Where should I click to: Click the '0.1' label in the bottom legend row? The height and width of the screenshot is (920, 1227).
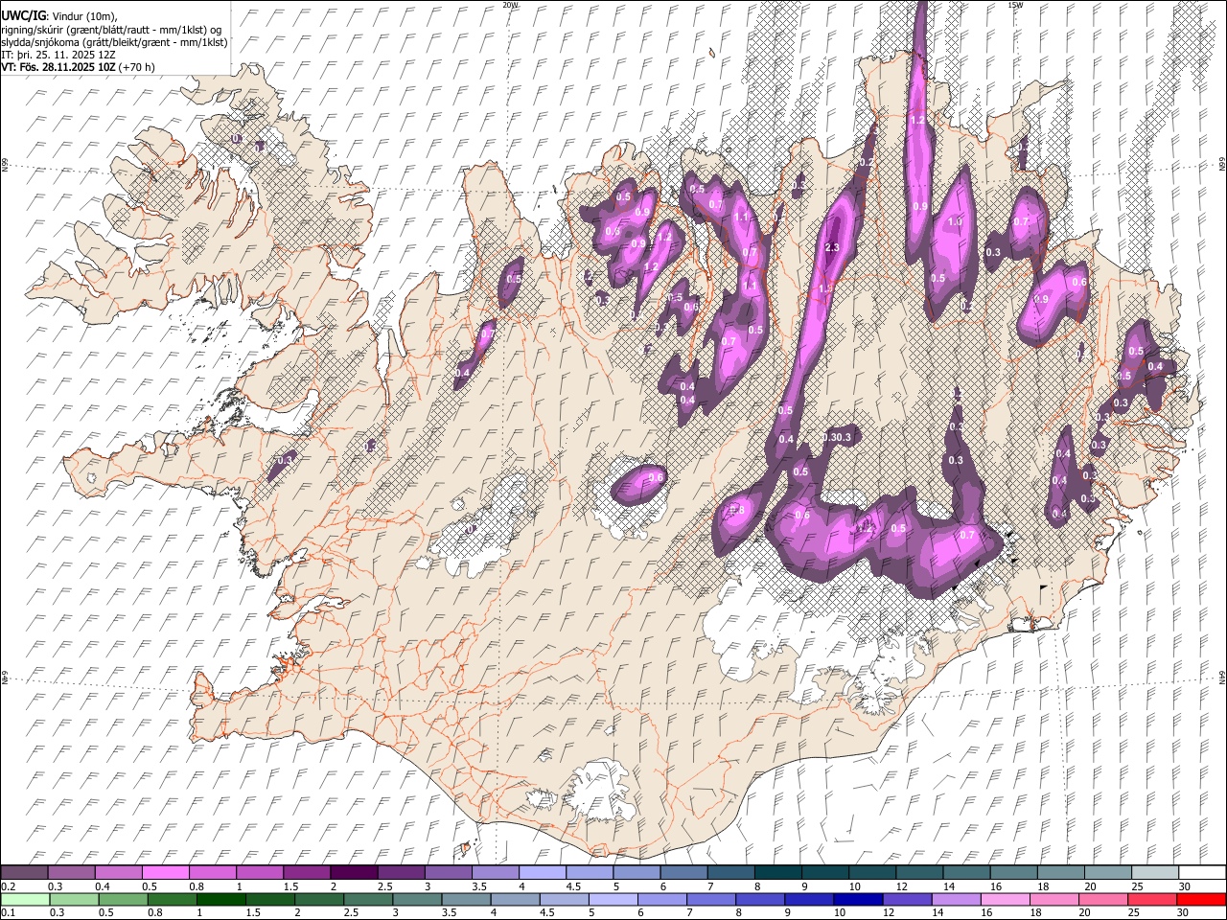(7, 913)
